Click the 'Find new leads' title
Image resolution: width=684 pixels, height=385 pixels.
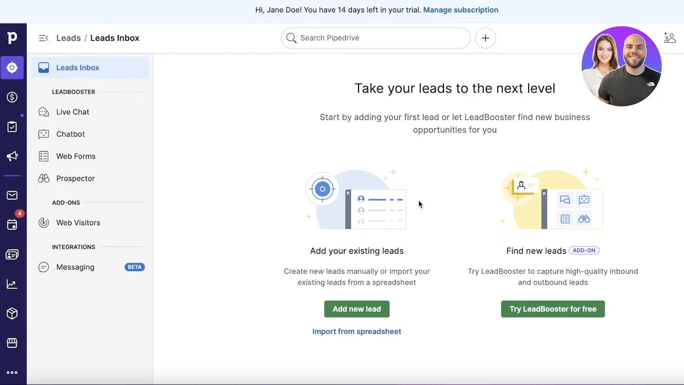click(x=536, y=251)
